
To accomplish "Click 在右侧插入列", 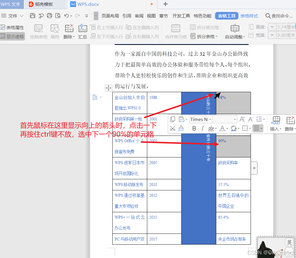I will [x=142, y=36].
